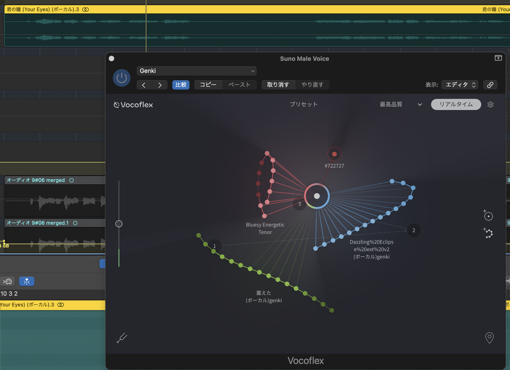This screenshot has height=370, width=510.
Task: Click the add voice point icon
Action: pyautogui.click(x=488, y=216)
